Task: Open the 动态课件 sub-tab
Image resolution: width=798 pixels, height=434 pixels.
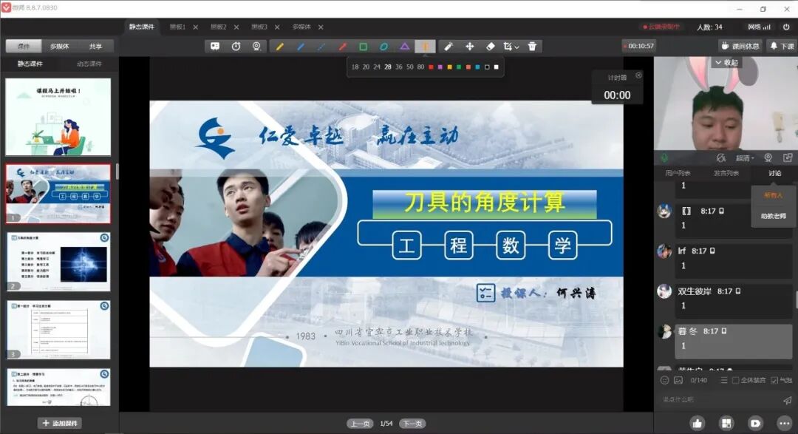Action: click(89, 64)
